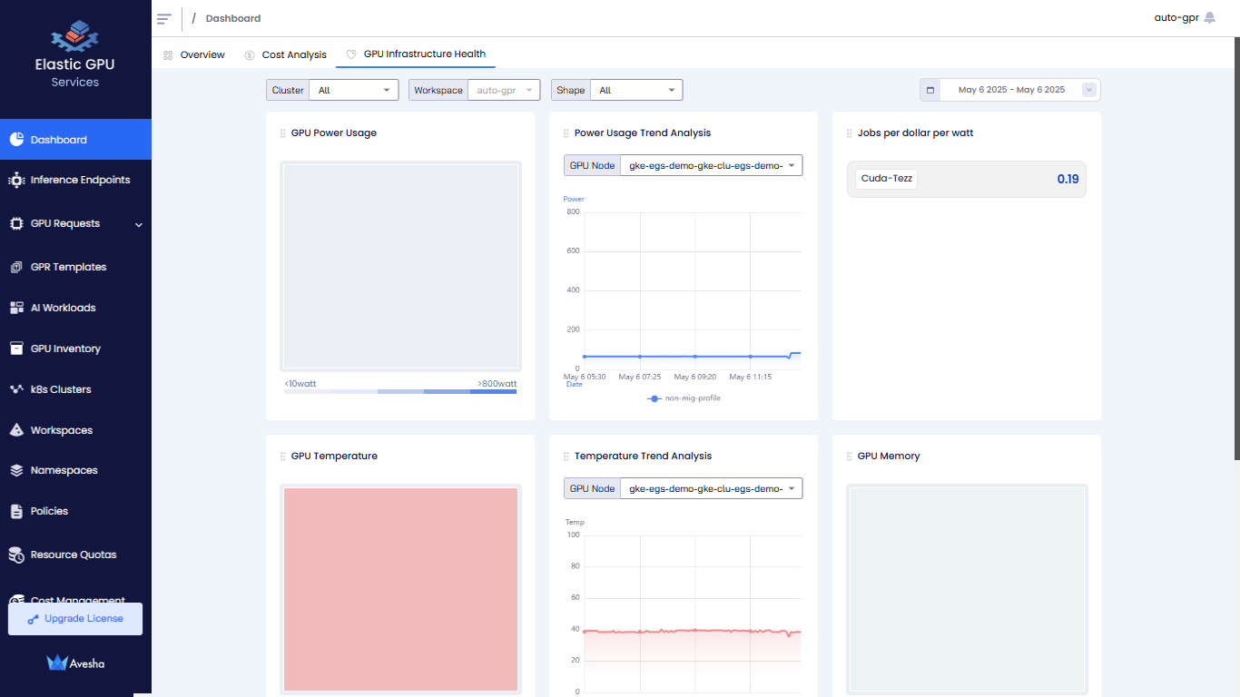This screenshot has width=1240, height=697.
Task: Open the Cluster filter dropdown
Action: click(353, 90)
